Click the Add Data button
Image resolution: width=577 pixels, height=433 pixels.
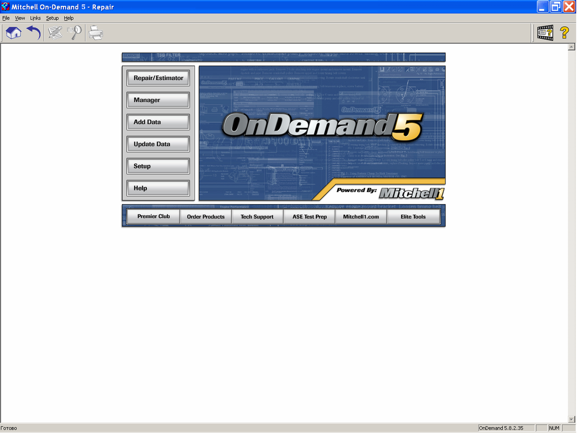coord(158,122)
